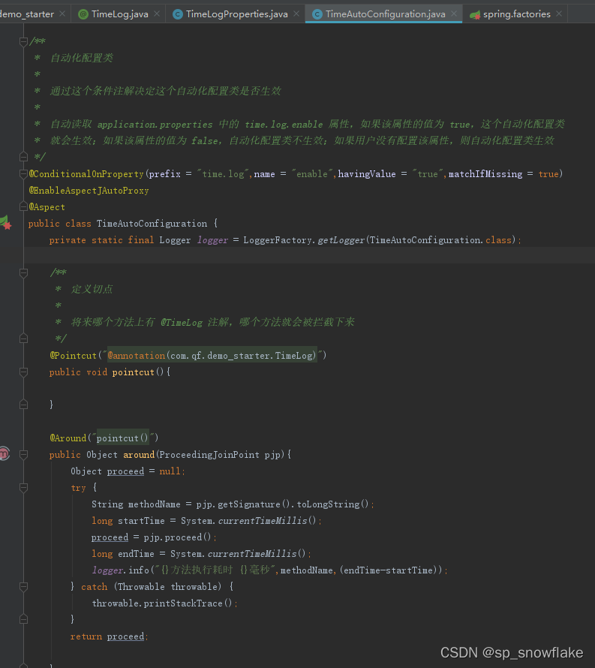Click the Spring bean gutter icon beside the class declaration
The image size is (595, 668).
click(5, 223)
